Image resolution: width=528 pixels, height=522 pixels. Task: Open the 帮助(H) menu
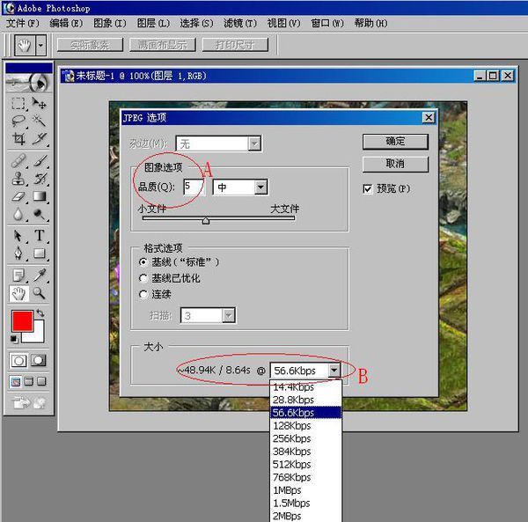[370, 23]
